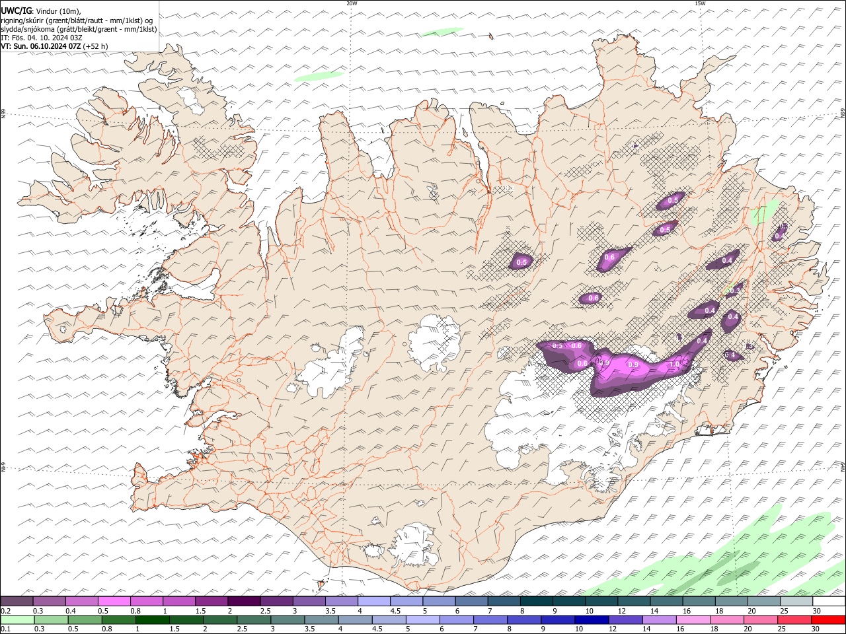846x634 pixels.
Task: Click the bright pink swatch in the snow scale
Action: [x=114, y=602]
